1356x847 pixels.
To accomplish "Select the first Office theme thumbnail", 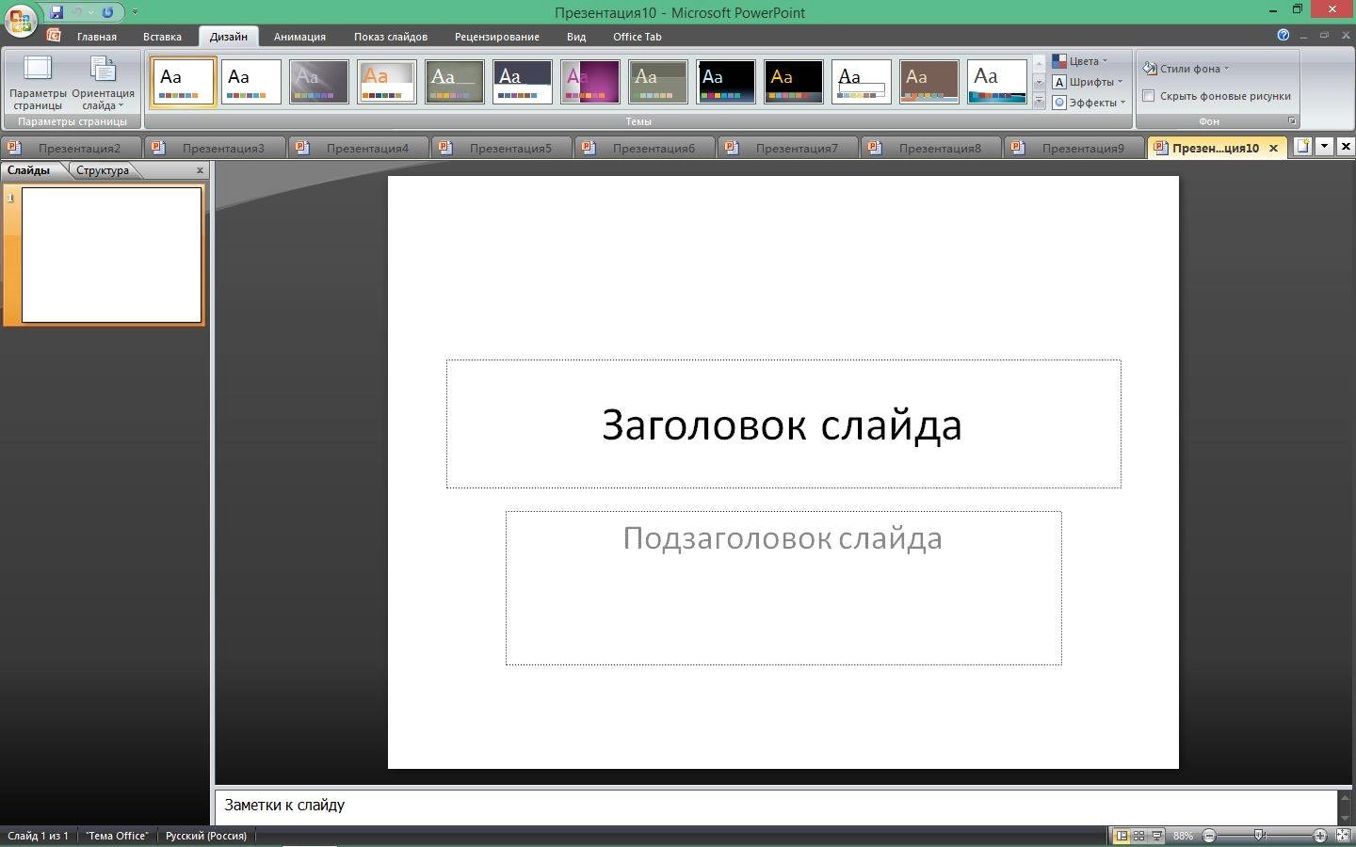I will [184, 82].
